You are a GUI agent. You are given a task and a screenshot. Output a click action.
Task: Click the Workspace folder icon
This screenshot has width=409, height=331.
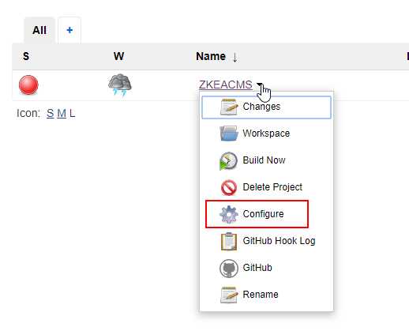click(x=229, y=134)
